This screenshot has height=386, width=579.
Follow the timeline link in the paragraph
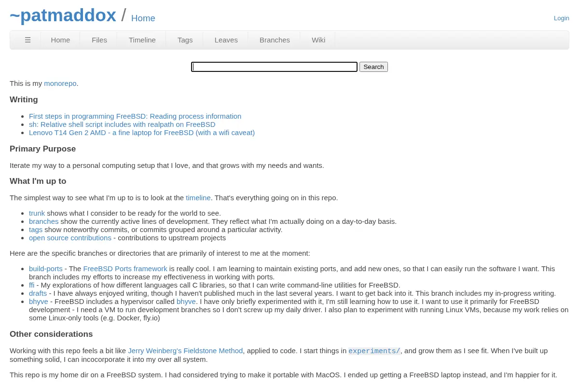[x=198, y=198]
